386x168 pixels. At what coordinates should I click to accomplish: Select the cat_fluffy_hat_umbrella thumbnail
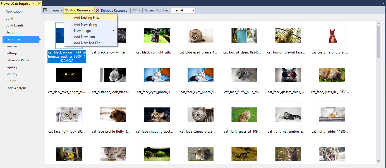(x=288, y=115)
